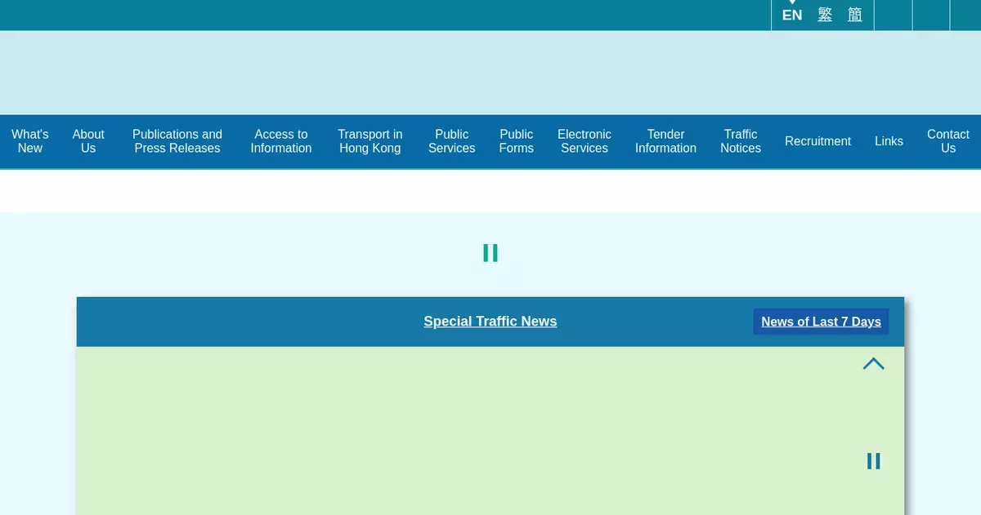Switch language to Traditional Chinese (繁)

click(x=825, y=15)
